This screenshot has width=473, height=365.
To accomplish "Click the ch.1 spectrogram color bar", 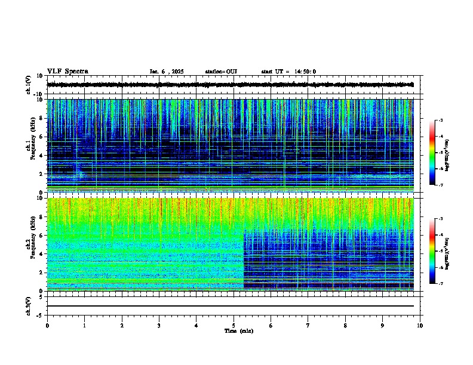I will pyautogui.click(x=432, y=153).
